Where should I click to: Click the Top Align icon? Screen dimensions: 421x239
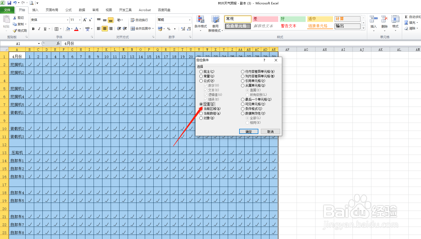pos(99,20)
